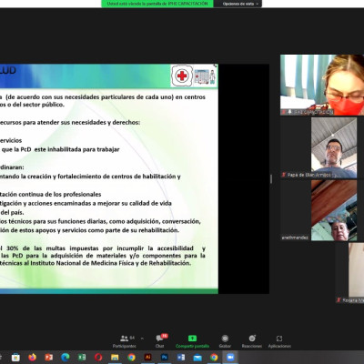
Task: Click the red cross image on slide
Action: point(182,76)
